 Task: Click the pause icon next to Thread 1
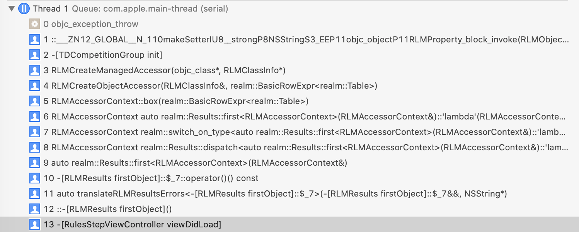(x=24, y=8)
